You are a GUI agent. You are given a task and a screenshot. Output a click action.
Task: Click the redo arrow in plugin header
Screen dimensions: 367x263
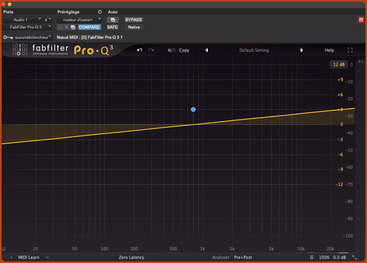click(151, 50)
